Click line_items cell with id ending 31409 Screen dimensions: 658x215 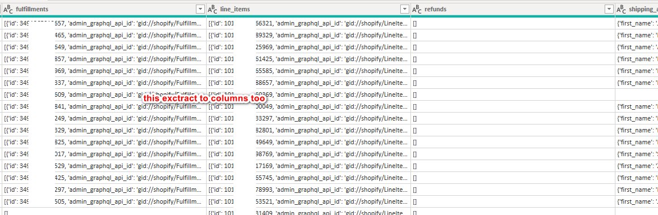click(308, 212)
